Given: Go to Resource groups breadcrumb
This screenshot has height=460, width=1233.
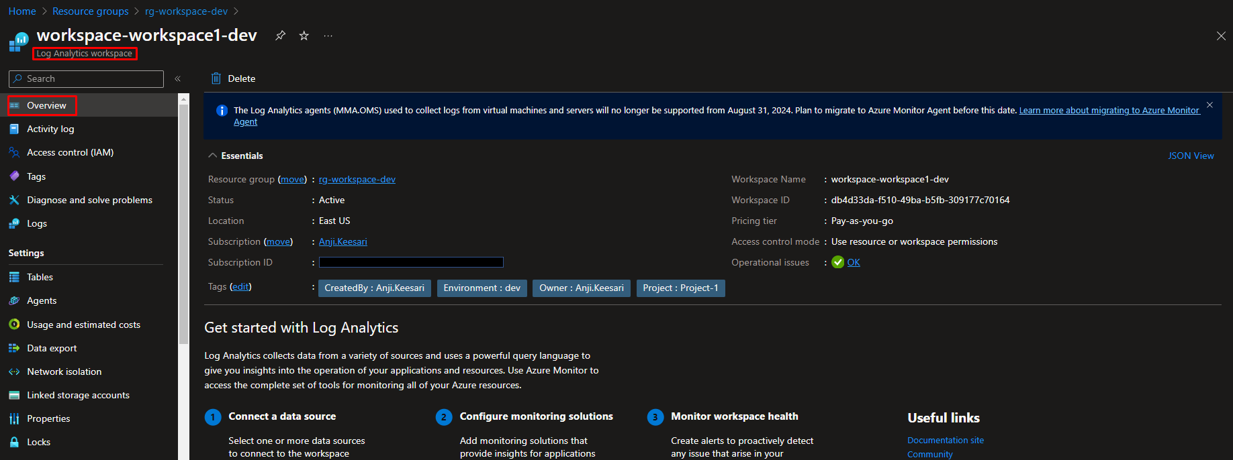Looking at the screenshot, I should [91, 11].
